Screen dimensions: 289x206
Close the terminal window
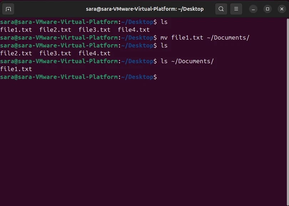[x=282, y=9]
